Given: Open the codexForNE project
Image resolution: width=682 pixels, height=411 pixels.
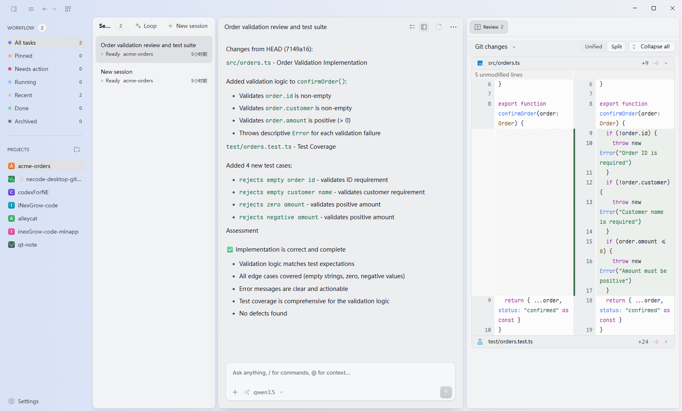Looking at the screenshot, I should click(45, 192).
